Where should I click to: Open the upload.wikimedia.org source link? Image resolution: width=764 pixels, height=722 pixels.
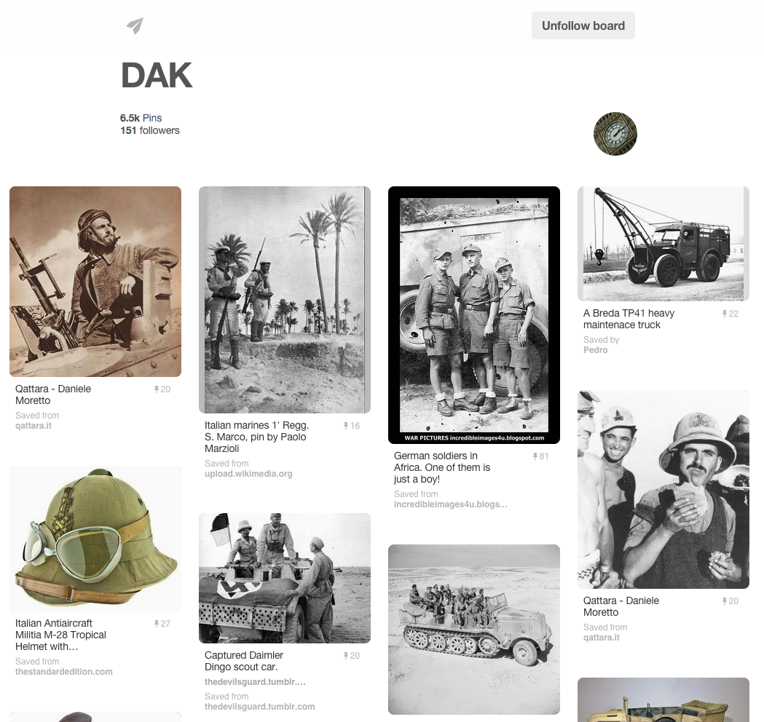click(248, 474)
